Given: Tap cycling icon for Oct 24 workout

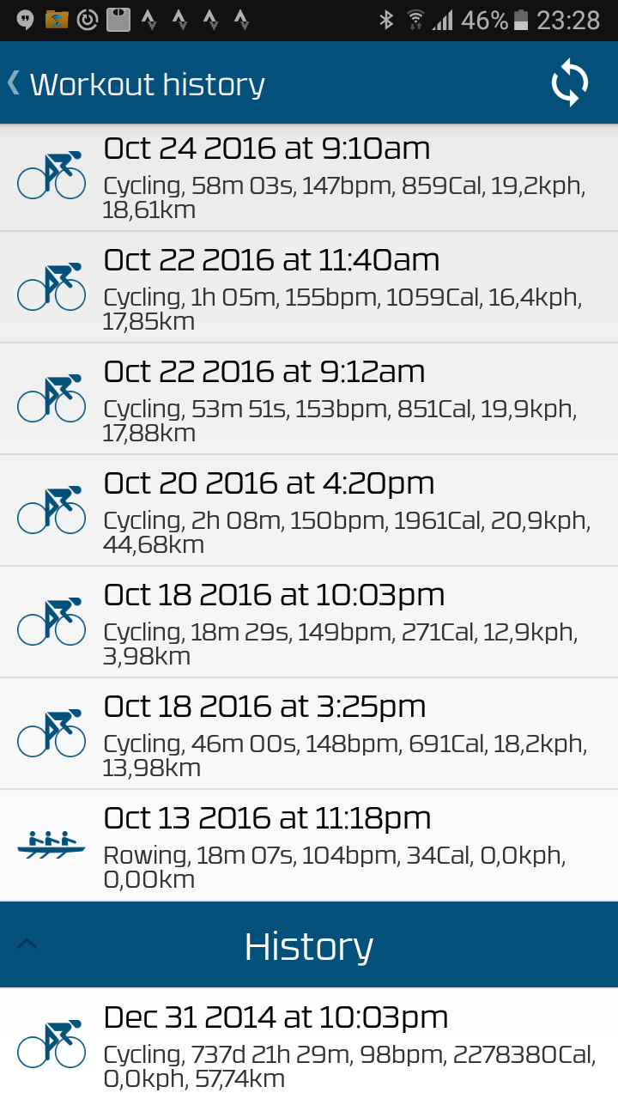Looking at the screenshot, I should coord(51,175).
